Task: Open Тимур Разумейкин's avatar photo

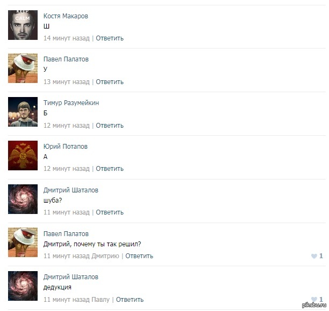Action: (23, 112)
